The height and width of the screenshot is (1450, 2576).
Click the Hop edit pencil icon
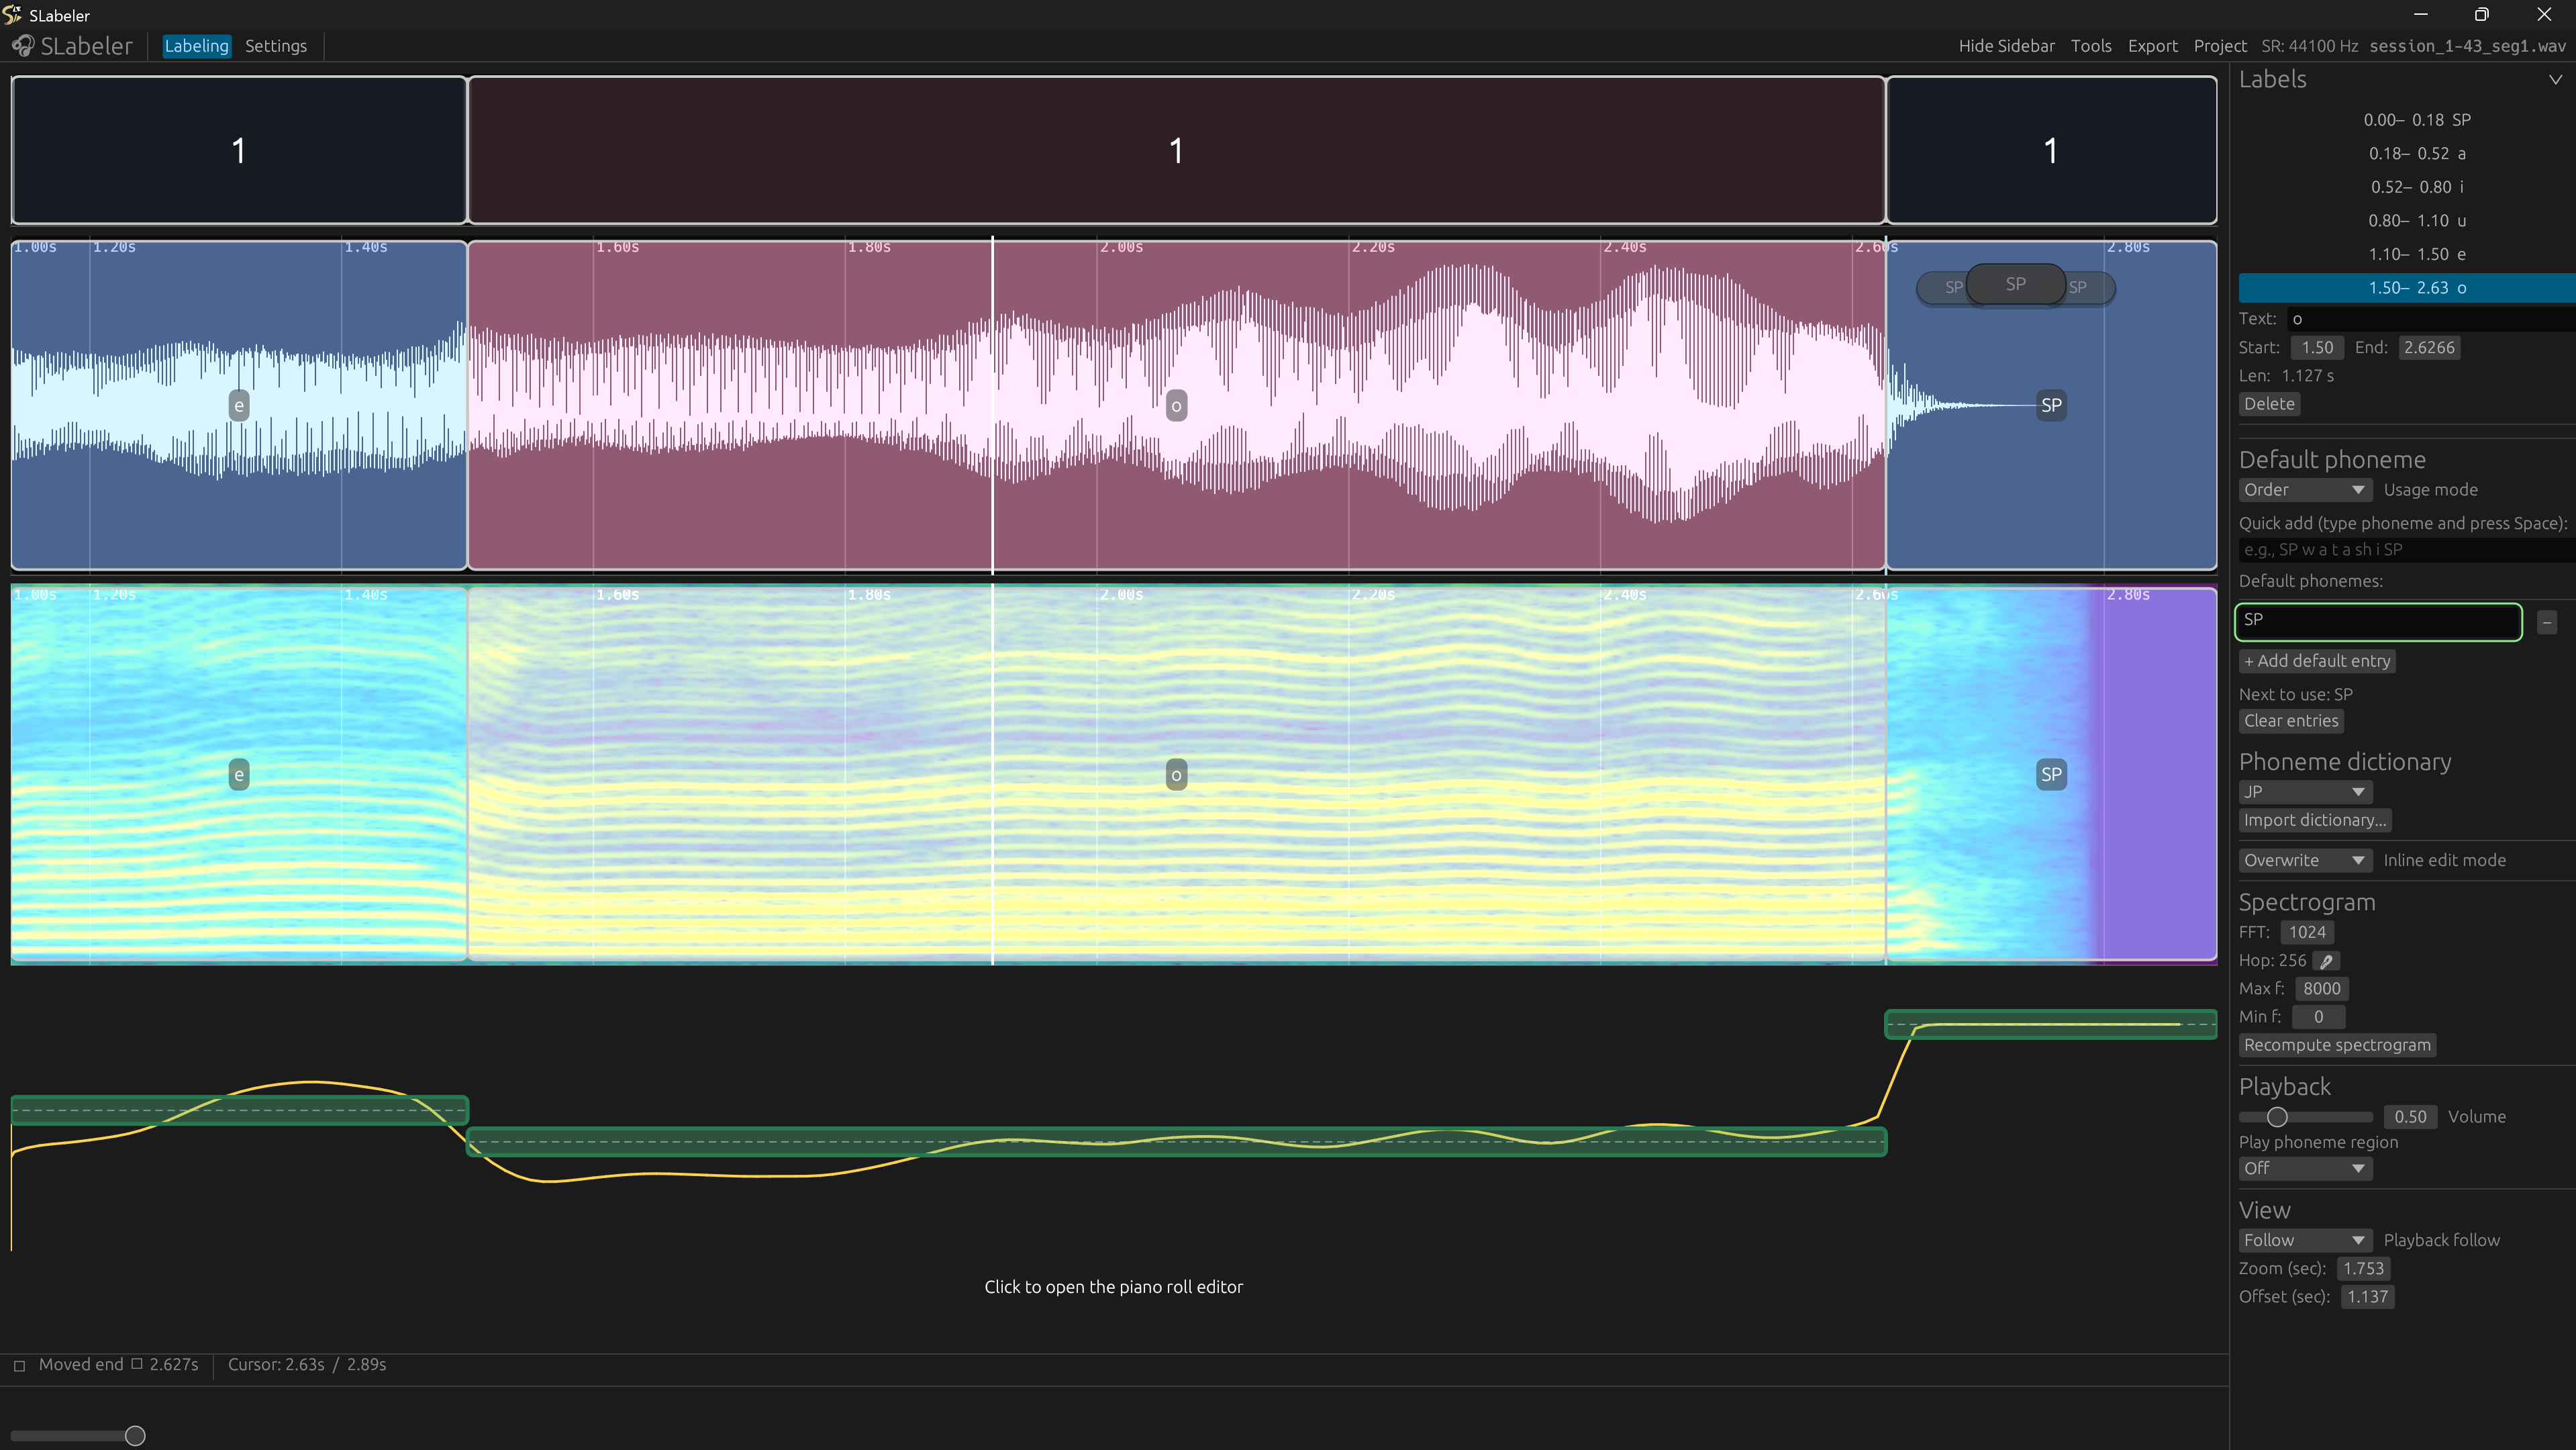pos(2327,961)
